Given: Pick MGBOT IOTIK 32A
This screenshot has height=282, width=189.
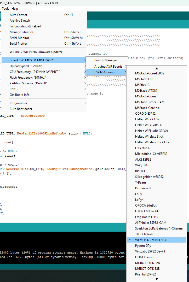Looking at the screenshot, I should [x=157, y=263].
